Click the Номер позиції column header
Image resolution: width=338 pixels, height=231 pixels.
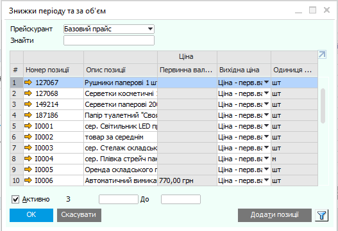pos(53,70)
